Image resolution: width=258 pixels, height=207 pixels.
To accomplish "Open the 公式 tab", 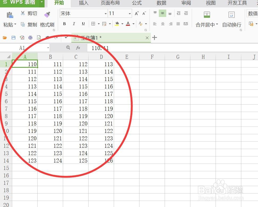I will (x=137, y=3).
